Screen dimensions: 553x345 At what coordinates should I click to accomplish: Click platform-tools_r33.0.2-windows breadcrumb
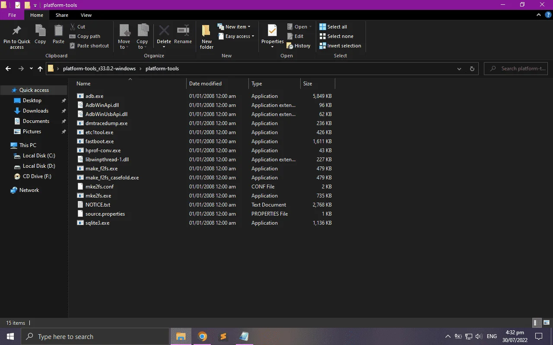coord(99,69)
